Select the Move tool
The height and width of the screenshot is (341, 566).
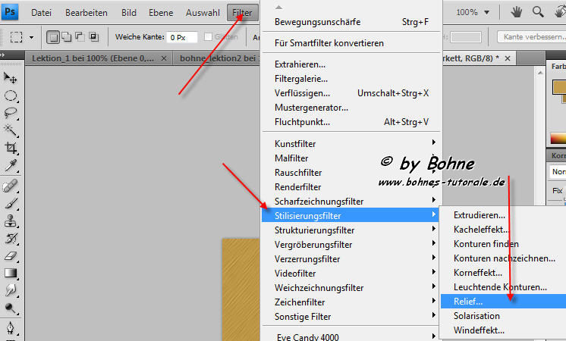[11, 77]
